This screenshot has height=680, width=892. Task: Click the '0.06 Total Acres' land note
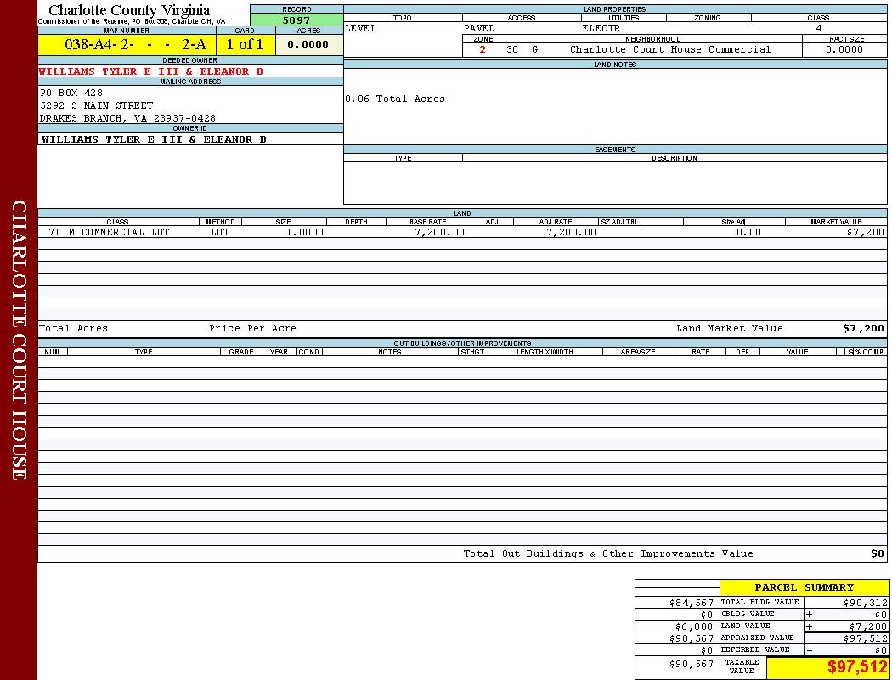coord(395,99)
